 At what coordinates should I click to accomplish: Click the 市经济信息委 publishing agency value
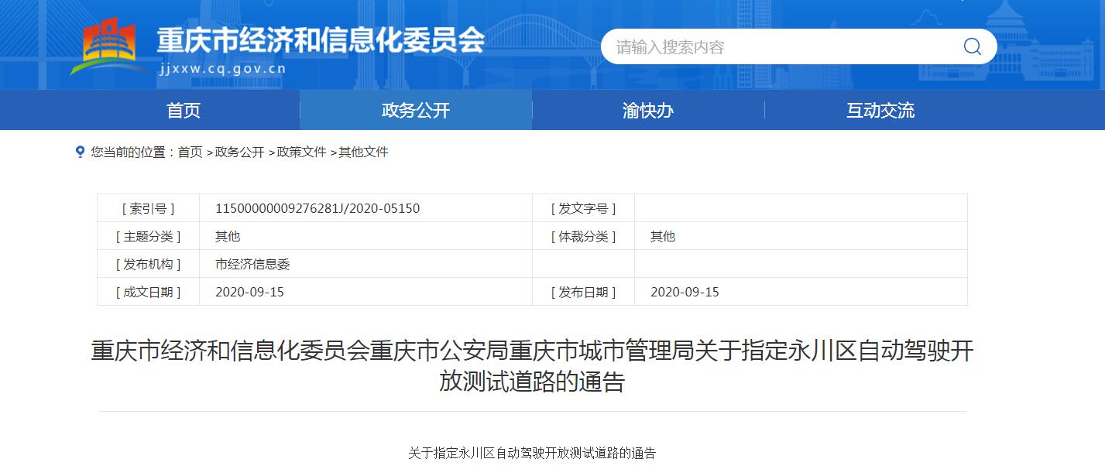pos(252,264)
